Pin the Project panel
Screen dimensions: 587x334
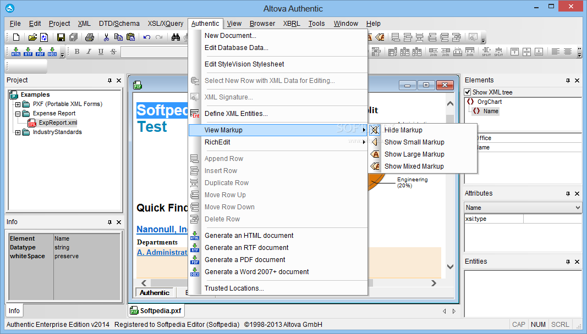click(x=109, y=80)
